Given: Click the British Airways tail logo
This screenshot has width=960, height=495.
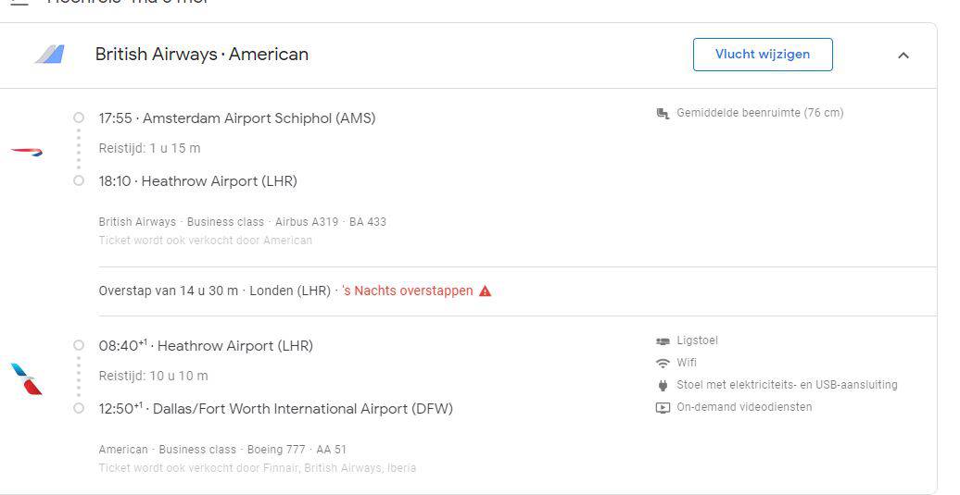Looking at the screenshot, I should click(x=27, y=151).
